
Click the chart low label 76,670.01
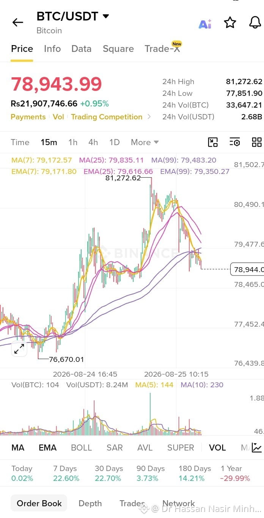point(66,359)
